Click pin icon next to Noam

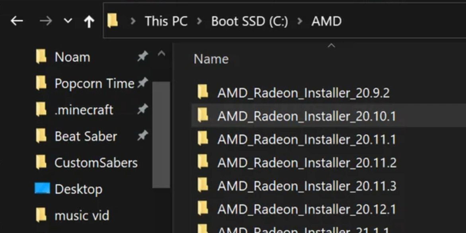coord(142,56)
